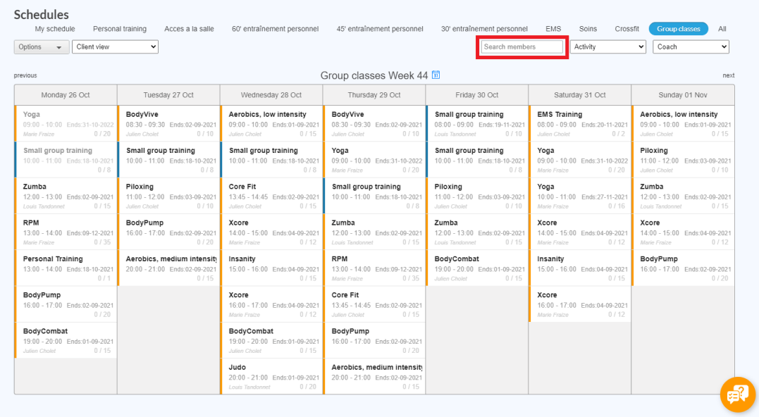Open the orange chat support widget
This screenshot has height=417, width=759.
click(x=737, y=394)
